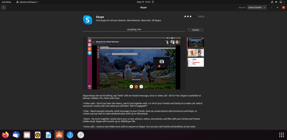Click the disc icon in the dock
The image size is (287, 140).
tap(81, 135)
